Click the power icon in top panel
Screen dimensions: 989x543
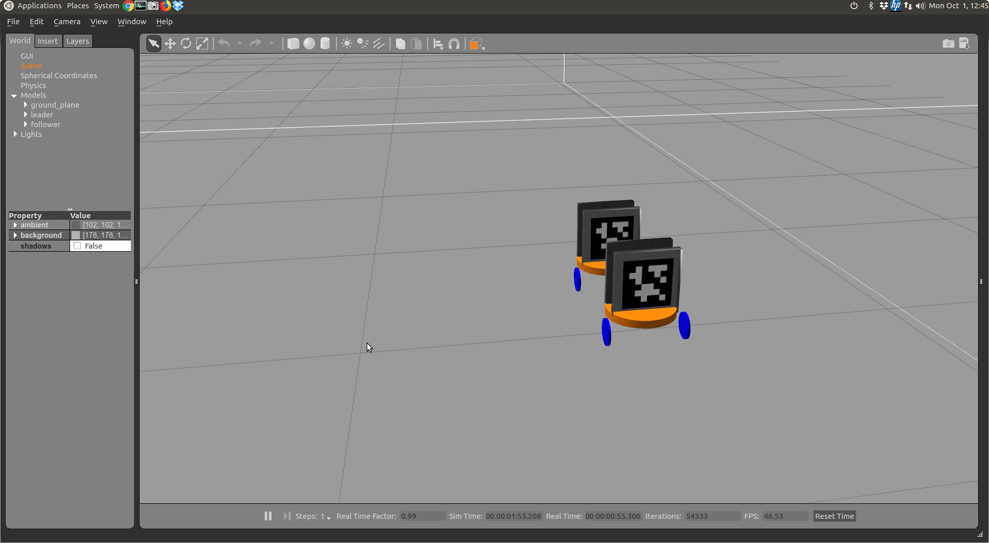[x=854, y=6]
